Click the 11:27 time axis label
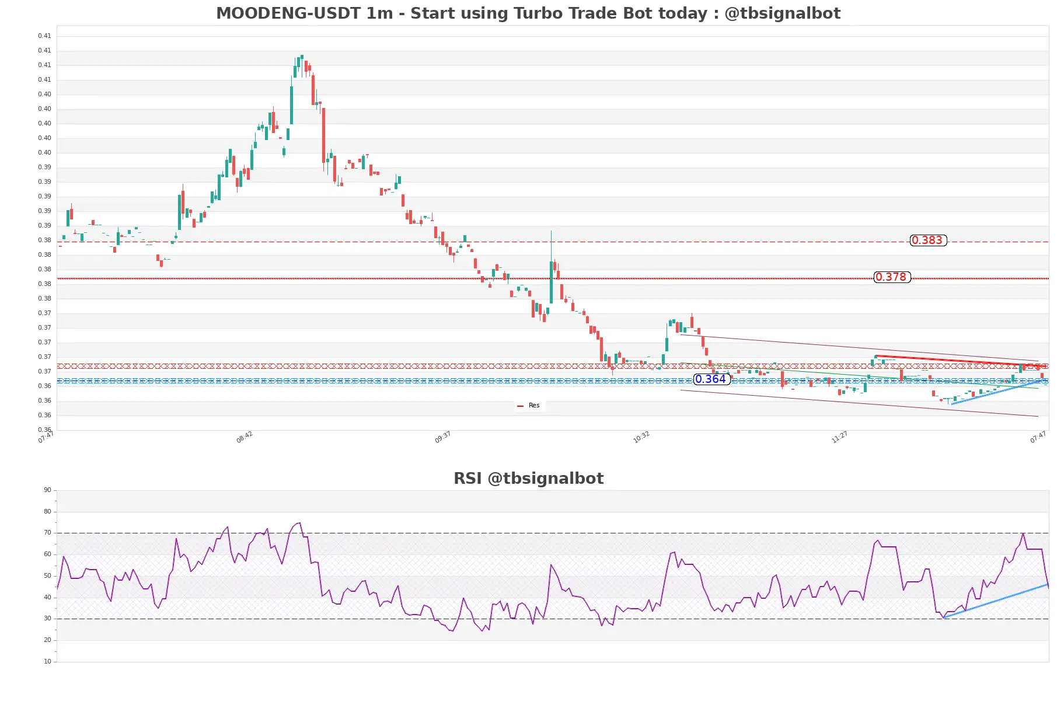The image size is (1057, 705). (x=840, y=437)
